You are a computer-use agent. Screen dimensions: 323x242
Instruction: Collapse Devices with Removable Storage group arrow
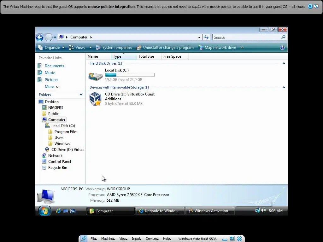click(x=284, y=87)
